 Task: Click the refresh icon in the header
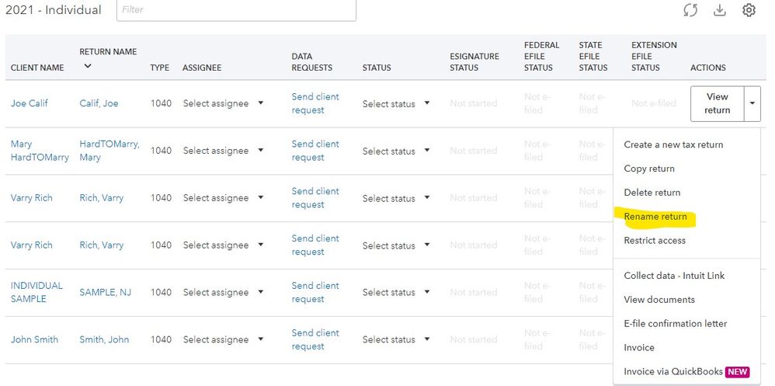point(690,10)
